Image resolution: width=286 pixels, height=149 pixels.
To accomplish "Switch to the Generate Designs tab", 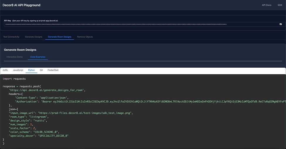I will [33, 37].
